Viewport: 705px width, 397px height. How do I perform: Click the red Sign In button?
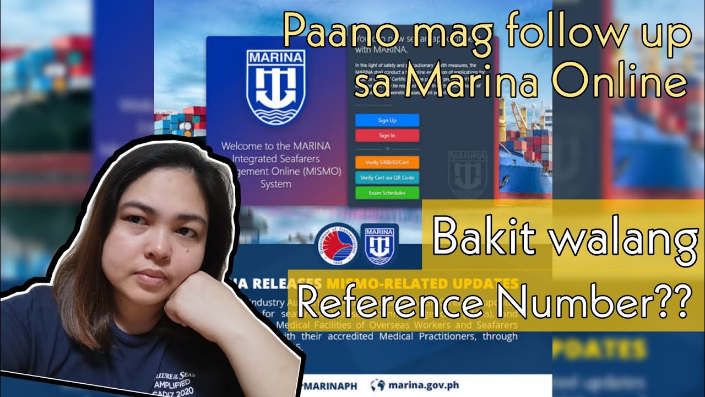click(387, 136)
